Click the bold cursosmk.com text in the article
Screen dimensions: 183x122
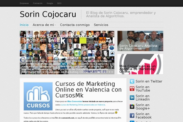point(68,118)
